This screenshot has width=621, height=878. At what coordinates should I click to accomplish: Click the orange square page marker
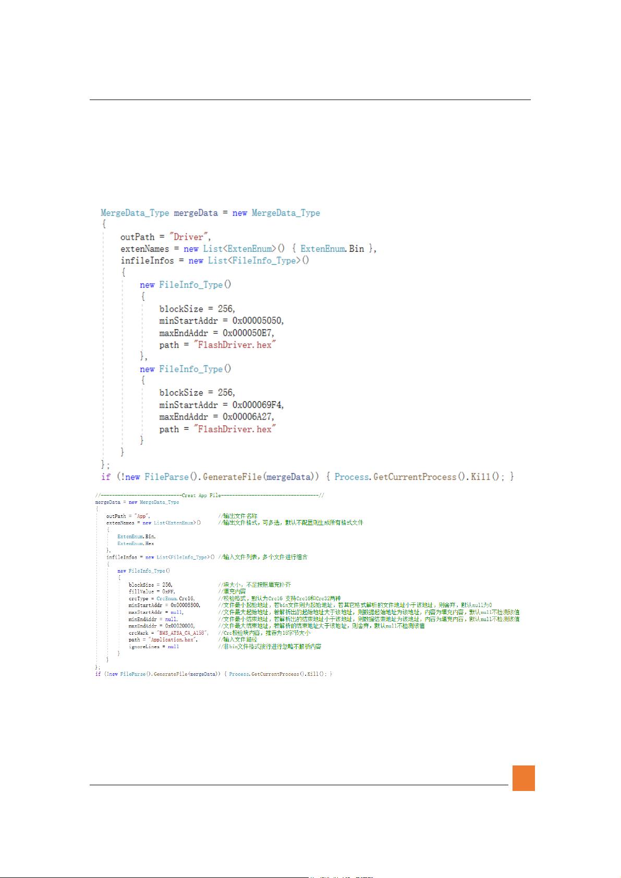523,777
